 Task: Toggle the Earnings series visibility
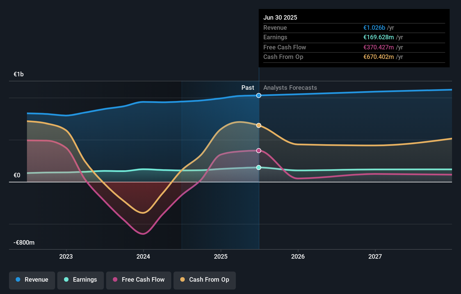point(81,280)
